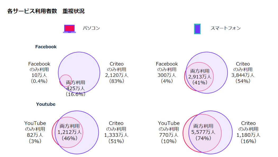Click the YouTube-only 770万人 label
The image size is (278, 157).
click(x=169, y=135)
